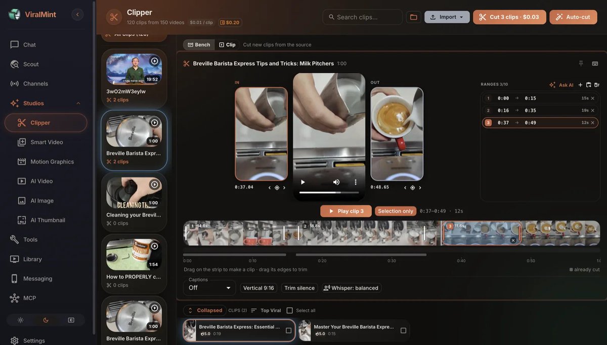The image size is (607, 345).
Task: Select range 2 row starting at 0:16
Action: (540, 111)
